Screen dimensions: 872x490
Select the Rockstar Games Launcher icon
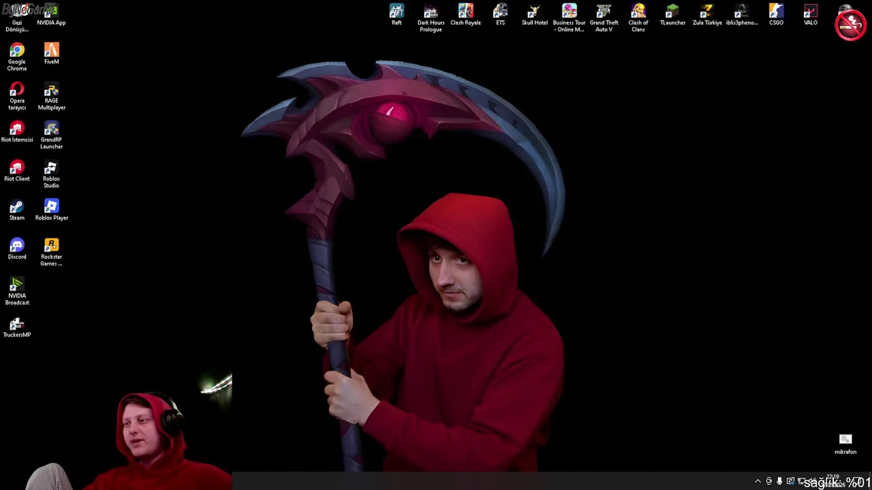[x=51, y=252]
